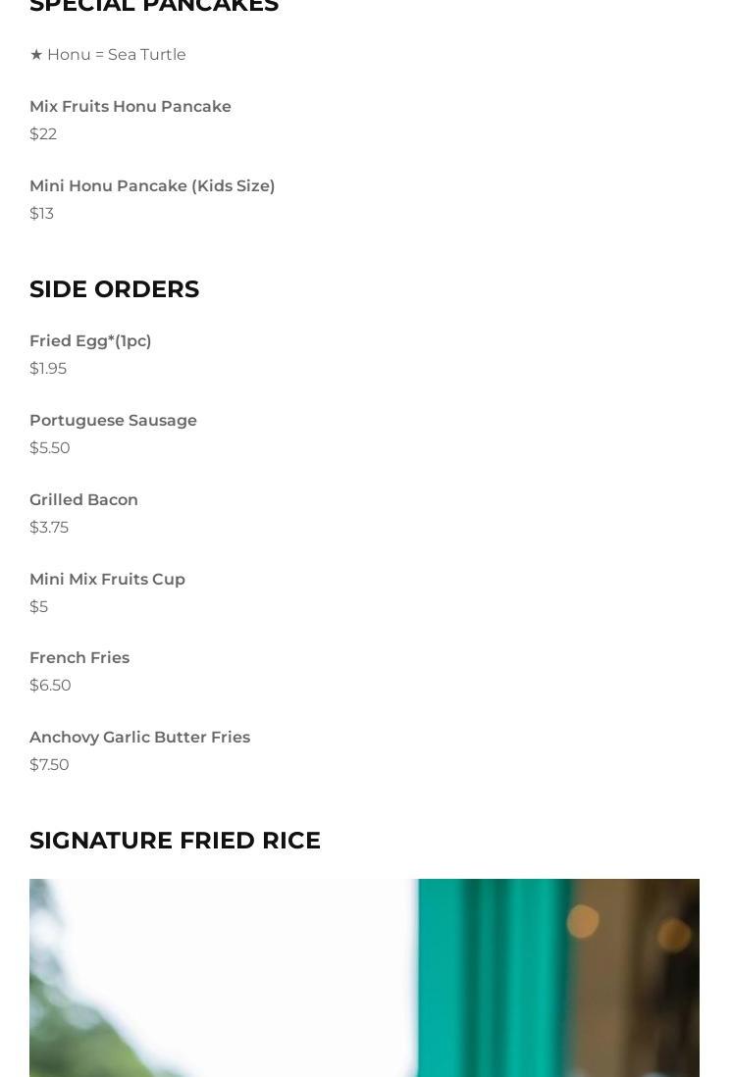The width and height of the screenshot is (731, 1077).
Task: Select the Fried Egg*(1pc) item
Action: click(90, 341)
